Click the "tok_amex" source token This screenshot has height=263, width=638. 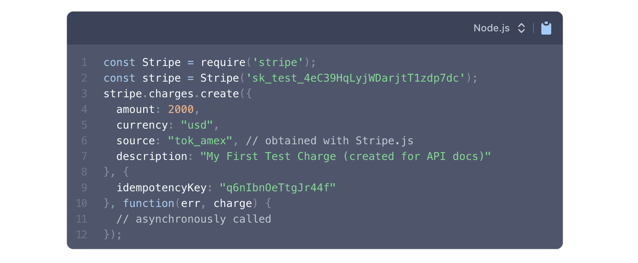(200, 141)
